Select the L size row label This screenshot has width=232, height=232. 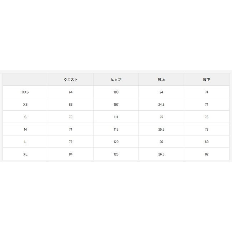[25, 142]
